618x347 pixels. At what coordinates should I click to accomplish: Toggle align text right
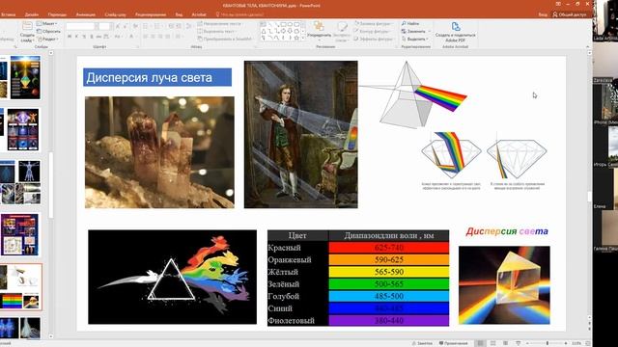pyautogui.click(x=160, y=37)
